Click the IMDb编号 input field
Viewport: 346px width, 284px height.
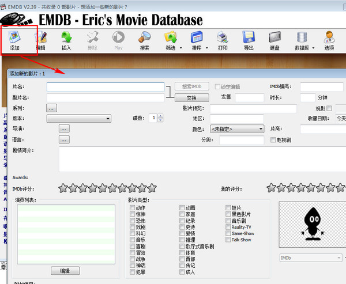(x=322, y=87)
